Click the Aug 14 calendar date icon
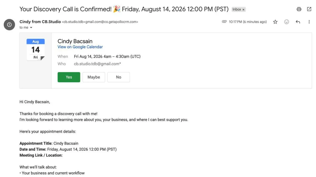The height and width of the screenshot is (177, 316). (x=36, y=50)
